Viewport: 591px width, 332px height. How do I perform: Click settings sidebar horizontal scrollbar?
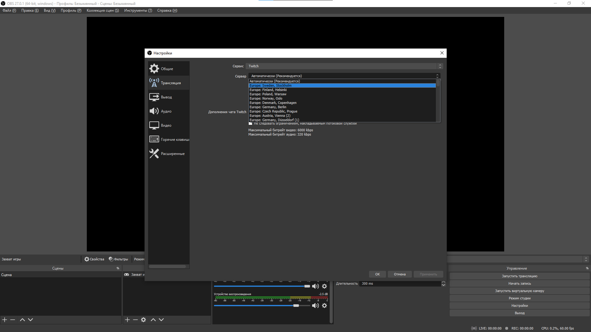[x=167, y=267]
